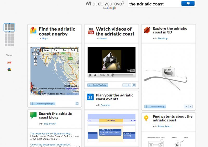Screen dimensions: 208x147
Task: Click the Go to Google Maps button
Action: (x=43, y=104)
